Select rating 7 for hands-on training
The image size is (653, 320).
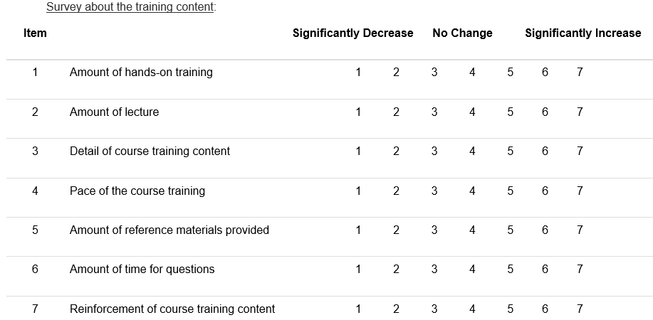580,72
